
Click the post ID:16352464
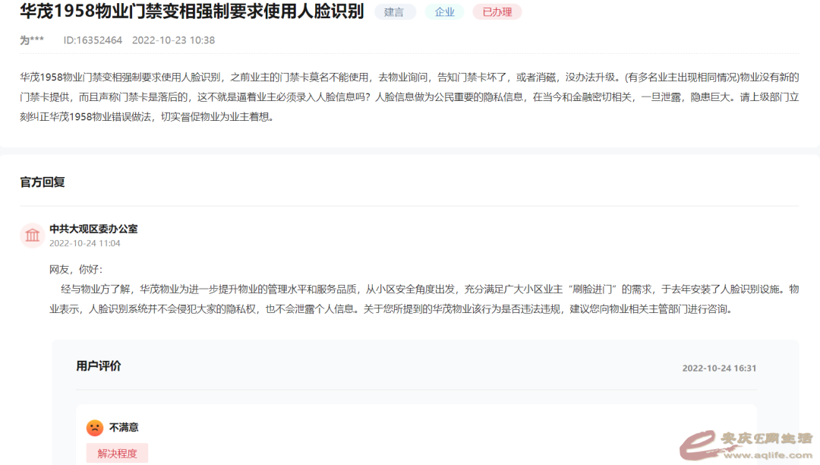point(93,40)
